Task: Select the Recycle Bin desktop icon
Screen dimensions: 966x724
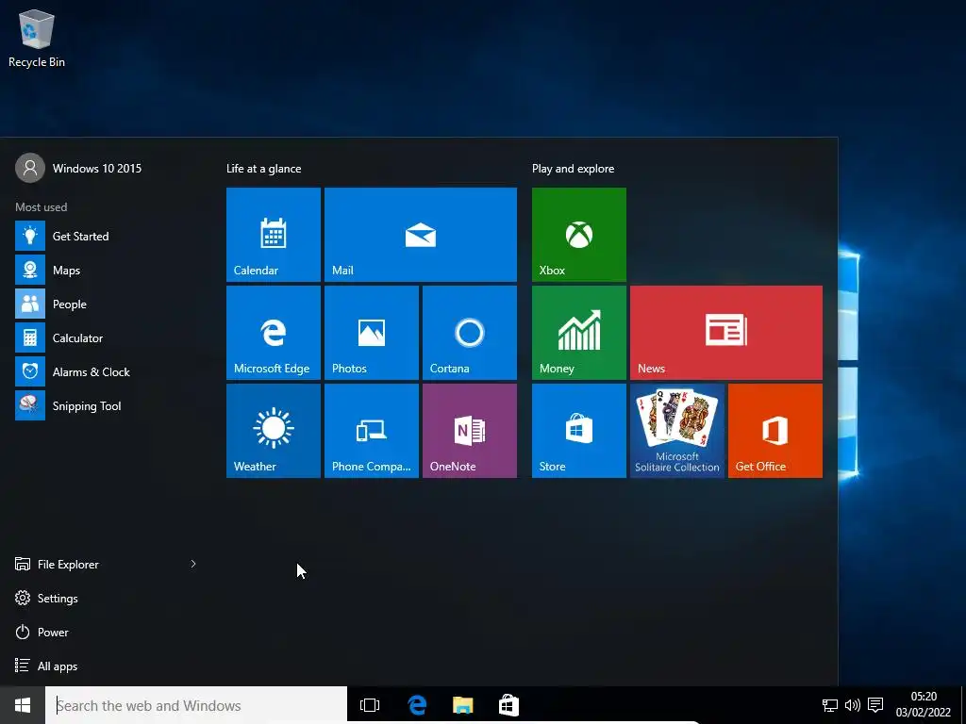Action: [x=37, y=39]
